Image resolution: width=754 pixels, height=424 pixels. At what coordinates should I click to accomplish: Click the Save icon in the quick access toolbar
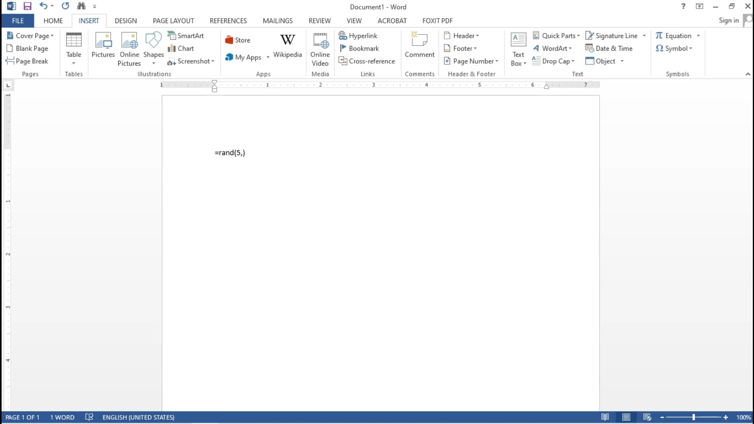(x=27, y=6)
